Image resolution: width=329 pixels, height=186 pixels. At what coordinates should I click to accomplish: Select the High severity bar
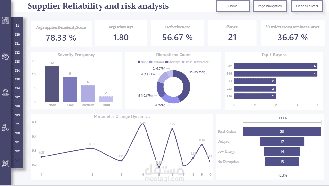106,99
